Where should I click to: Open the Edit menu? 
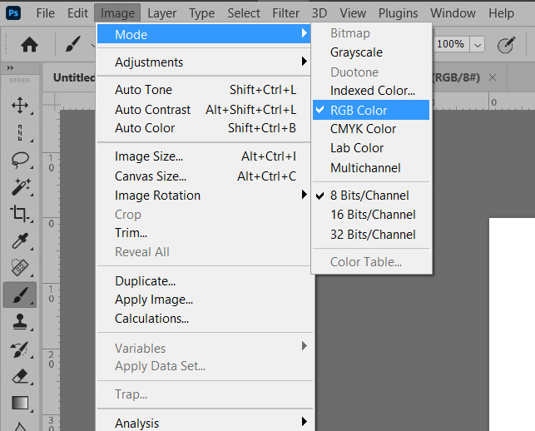77,13
